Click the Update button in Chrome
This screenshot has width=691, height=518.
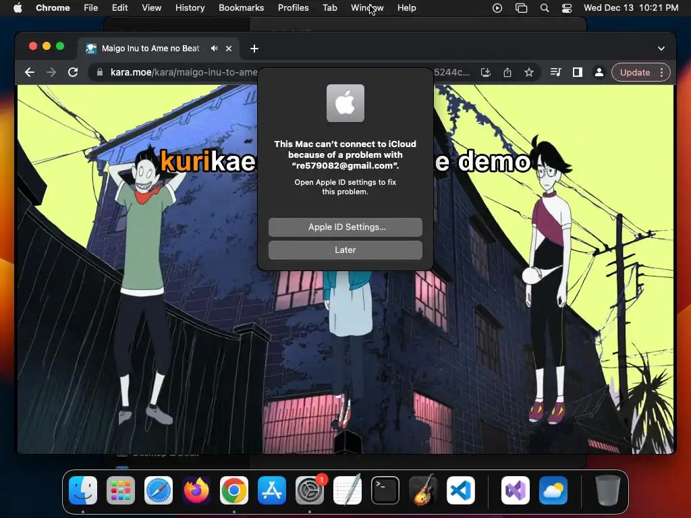[x=634, y=72]
